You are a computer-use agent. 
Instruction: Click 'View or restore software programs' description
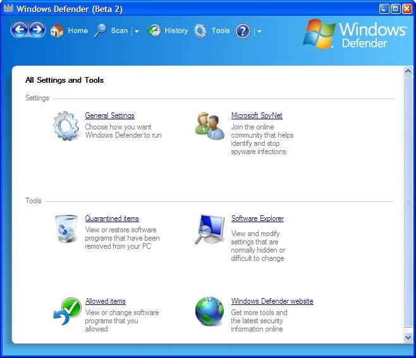122,238
